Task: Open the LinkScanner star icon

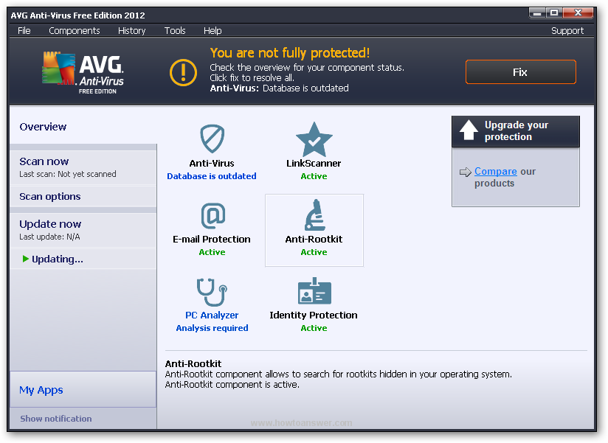Action: (x=314, y=139)
